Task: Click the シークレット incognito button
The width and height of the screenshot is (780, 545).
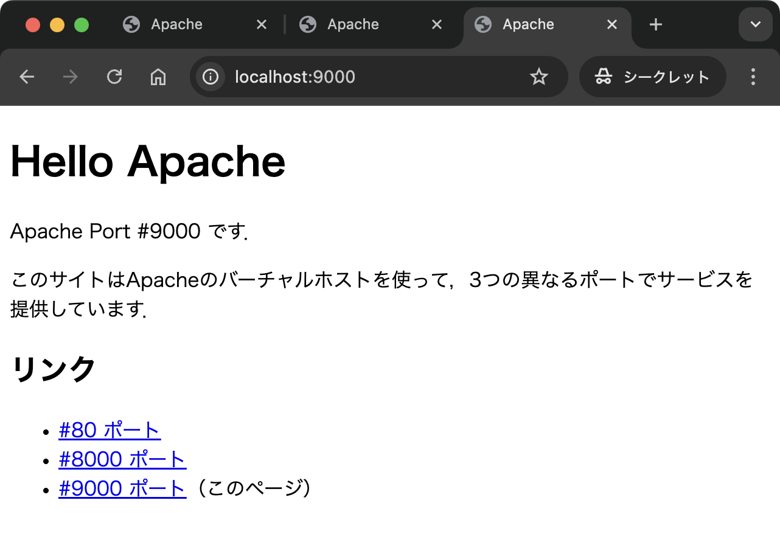Action: [x=652, y=77]
